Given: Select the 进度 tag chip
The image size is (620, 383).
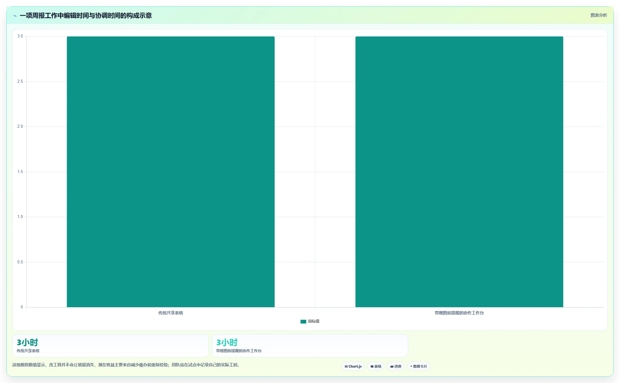Looking at the screenshot, I should pyautogui.click(x=396, y=366).
